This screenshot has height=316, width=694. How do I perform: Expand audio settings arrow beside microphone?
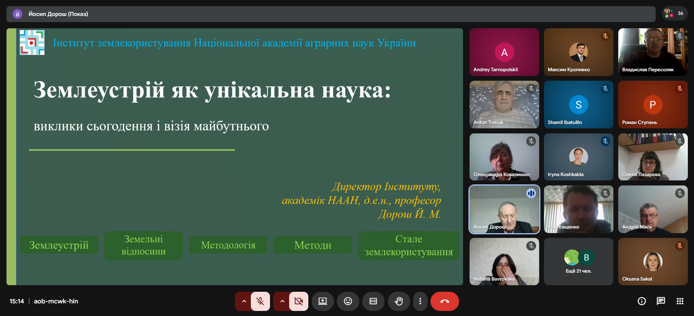coord(244,301)
